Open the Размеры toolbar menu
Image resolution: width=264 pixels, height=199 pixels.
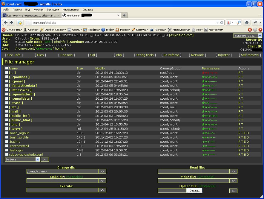tap(158, 30)
